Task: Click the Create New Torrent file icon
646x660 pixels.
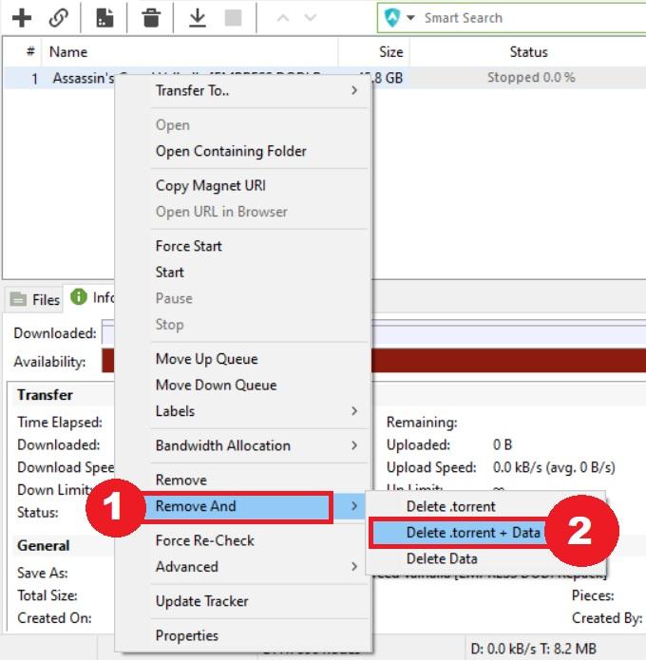Action: (x=104, y=18)
